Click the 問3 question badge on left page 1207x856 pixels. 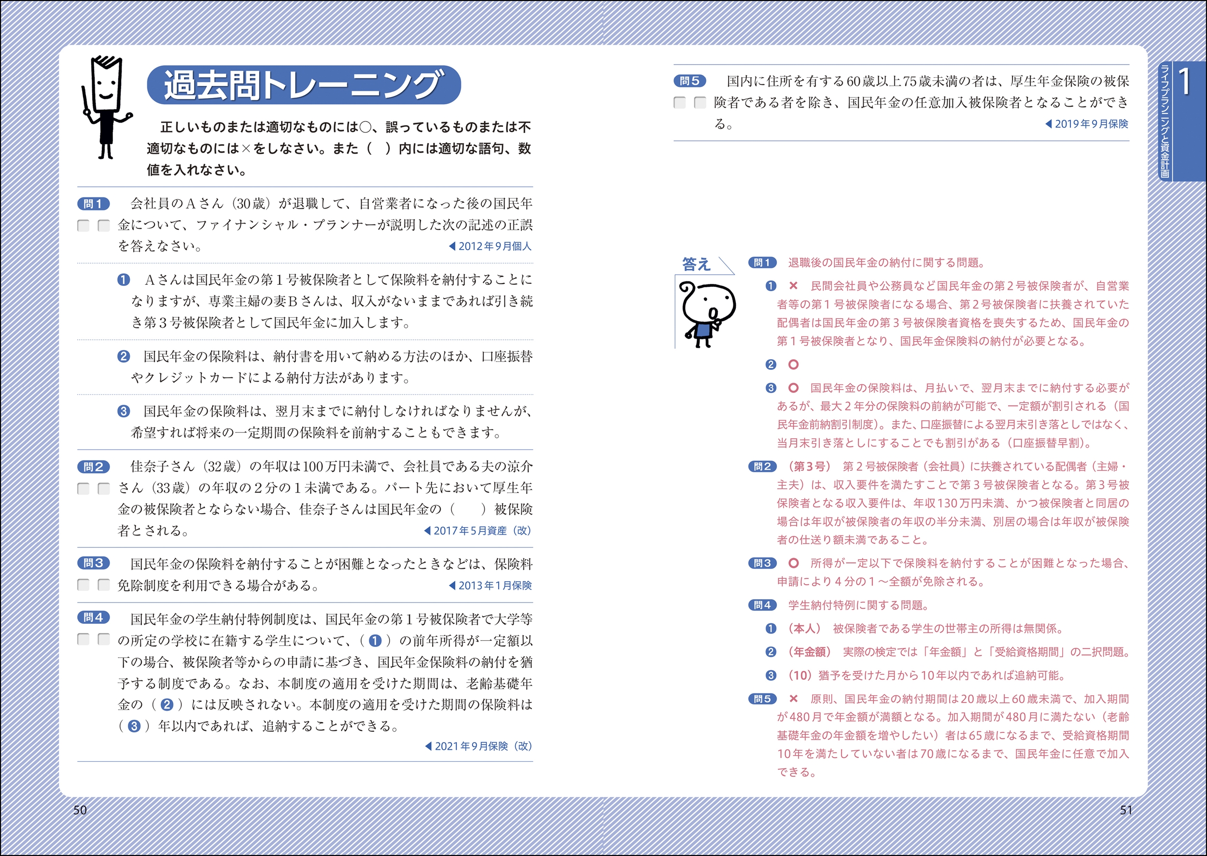pyautogui.click(x=93, y=563)
